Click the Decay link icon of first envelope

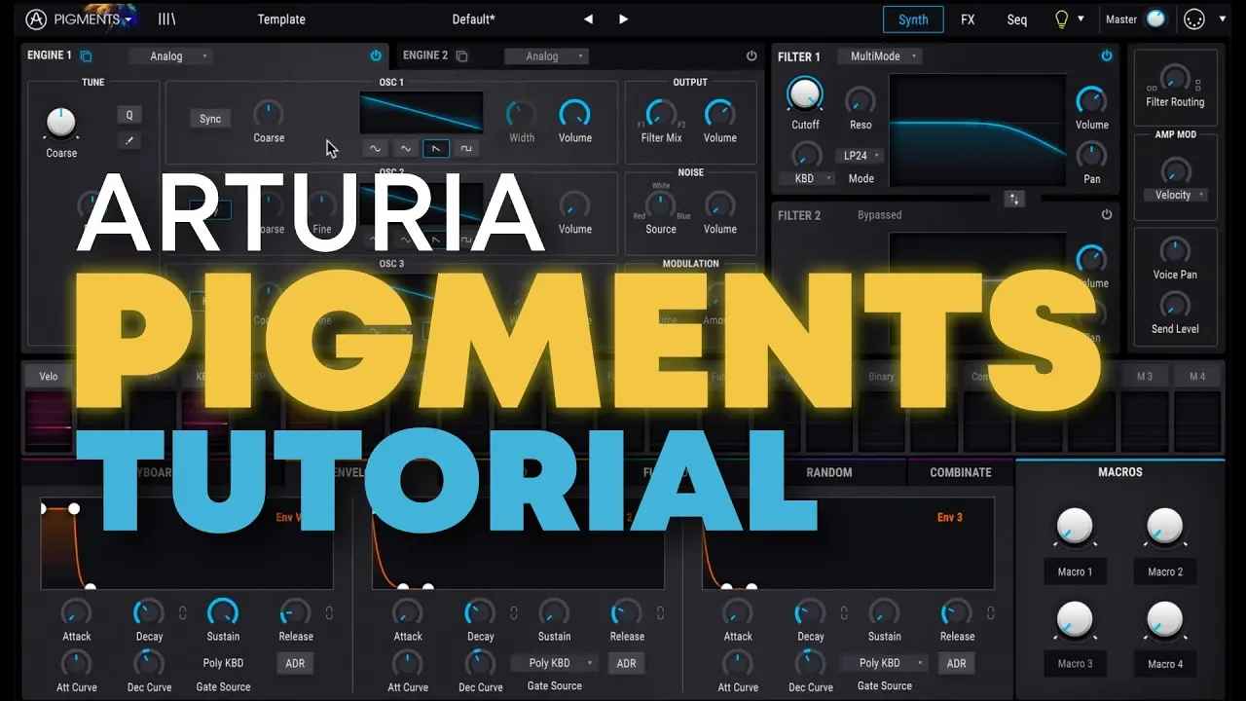point(182,613)
